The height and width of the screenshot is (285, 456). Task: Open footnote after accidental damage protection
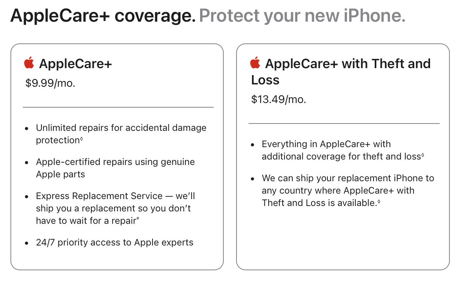point(81,139)
